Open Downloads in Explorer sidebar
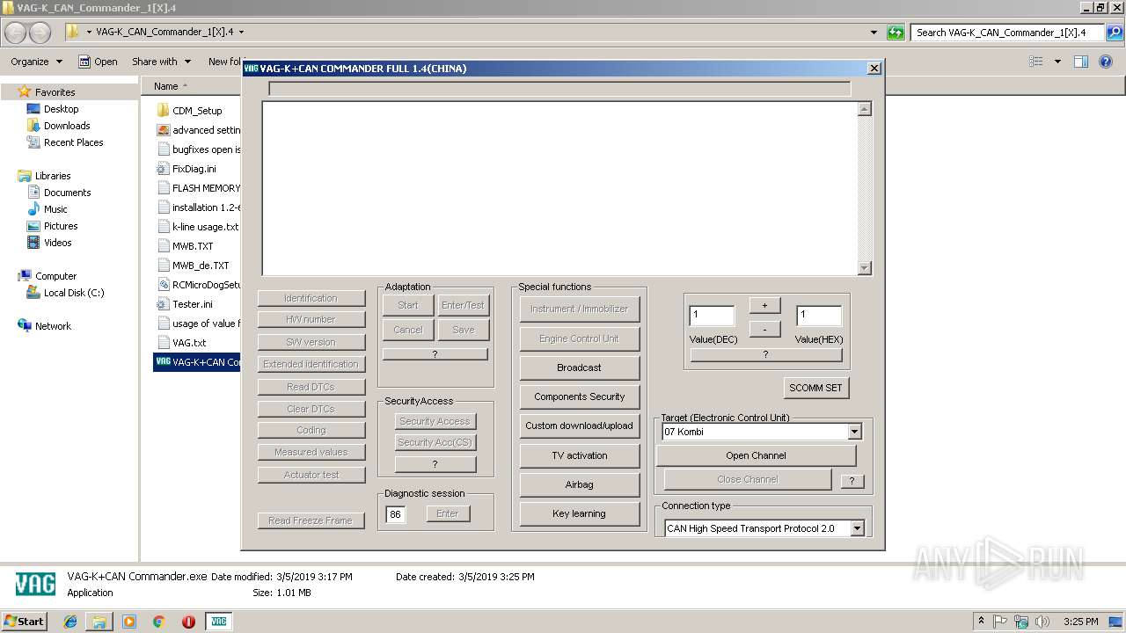Viewport: 1126px width, 633px height. (67, 126)
